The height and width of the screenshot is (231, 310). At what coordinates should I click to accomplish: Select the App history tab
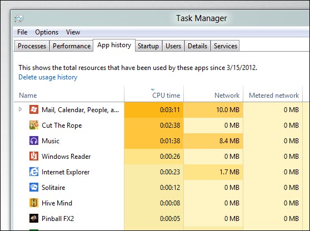pyautogui.click(x=114, y=45)
